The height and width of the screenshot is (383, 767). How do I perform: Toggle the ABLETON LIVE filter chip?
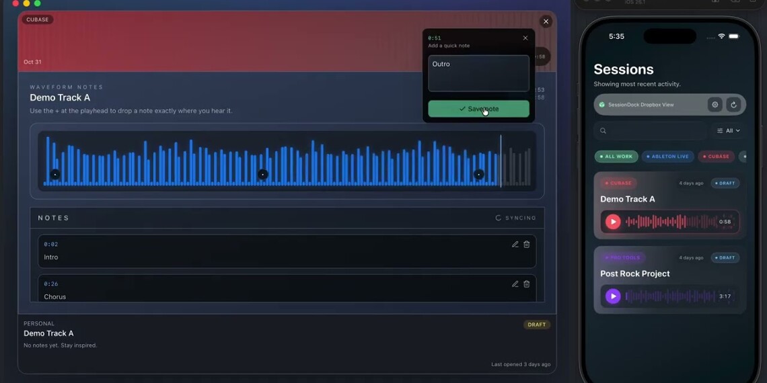(x=667, y=157)
